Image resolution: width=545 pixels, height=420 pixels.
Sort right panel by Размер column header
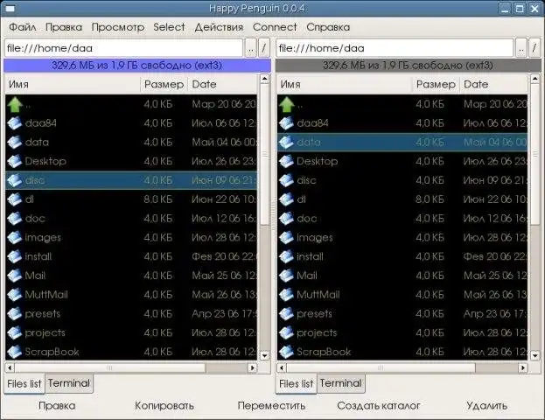(x=436, y=85)
